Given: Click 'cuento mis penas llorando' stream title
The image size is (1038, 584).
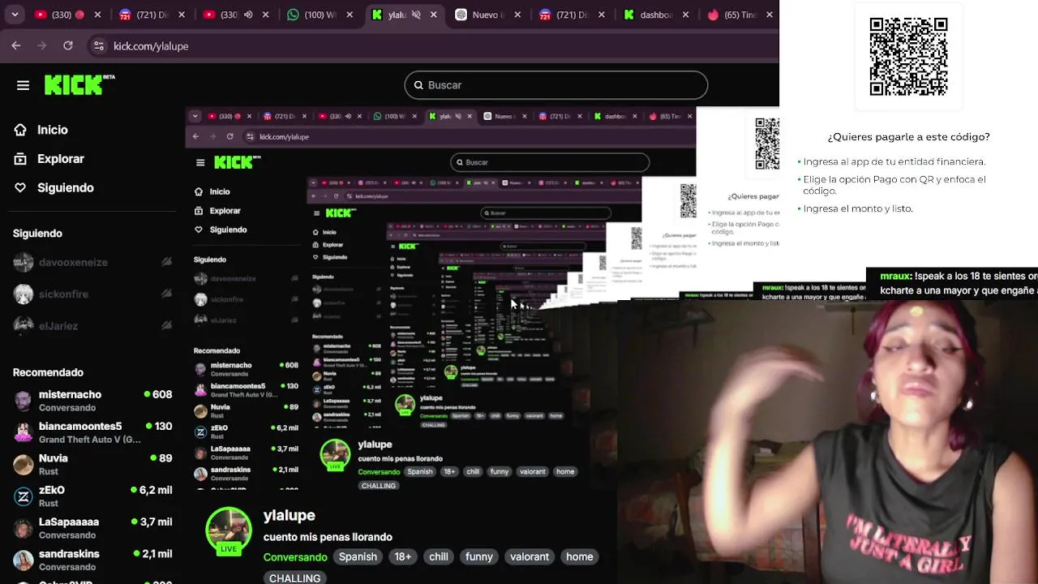Looking at the screenshot, I should click(x=328, y=537).
